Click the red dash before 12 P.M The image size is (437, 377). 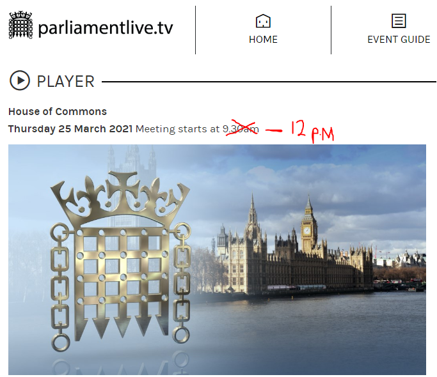click(274, 130)
